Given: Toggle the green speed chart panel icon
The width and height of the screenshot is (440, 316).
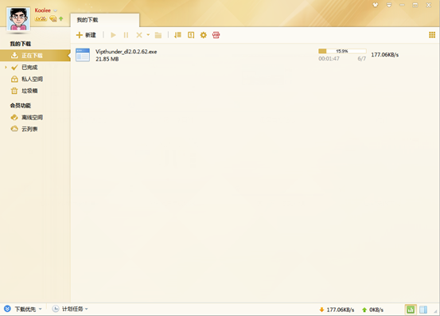Looking at the screenshot, I should tap(411, 310).
